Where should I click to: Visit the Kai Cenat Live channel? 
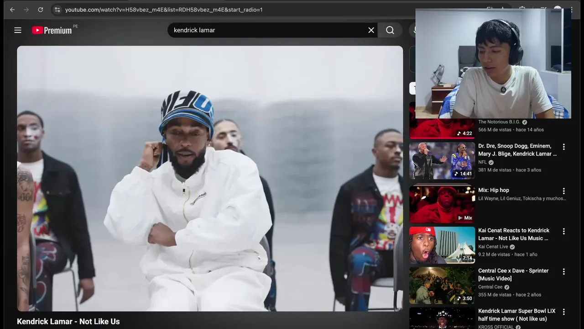(493, 247)
